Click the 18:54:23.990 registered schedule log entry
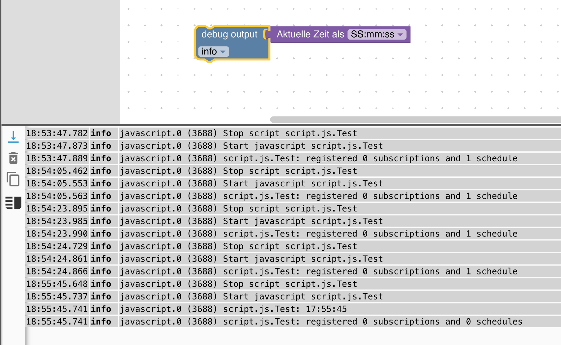This screenshot has width=561, height=345. pos(293,234)
